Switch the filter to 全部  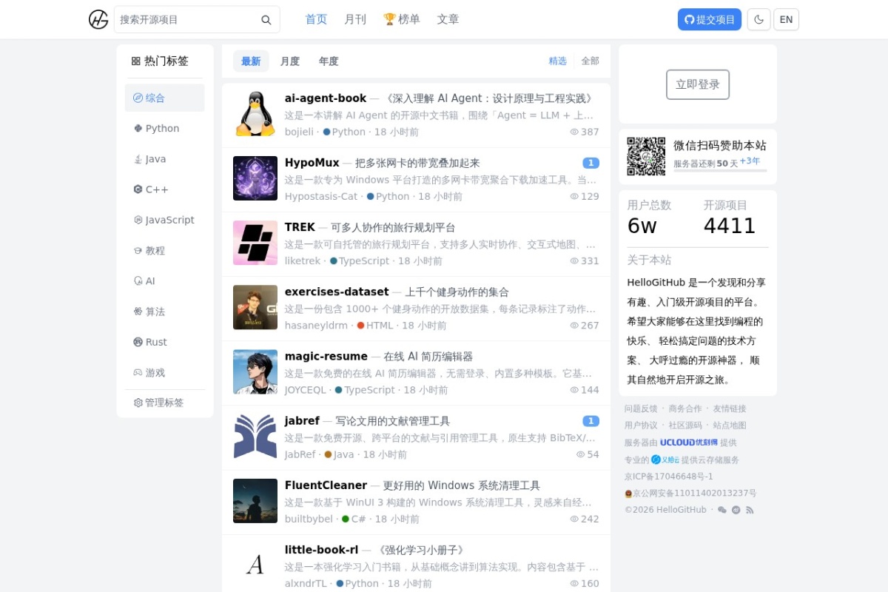pyautogui.click(x=590, y=61)
